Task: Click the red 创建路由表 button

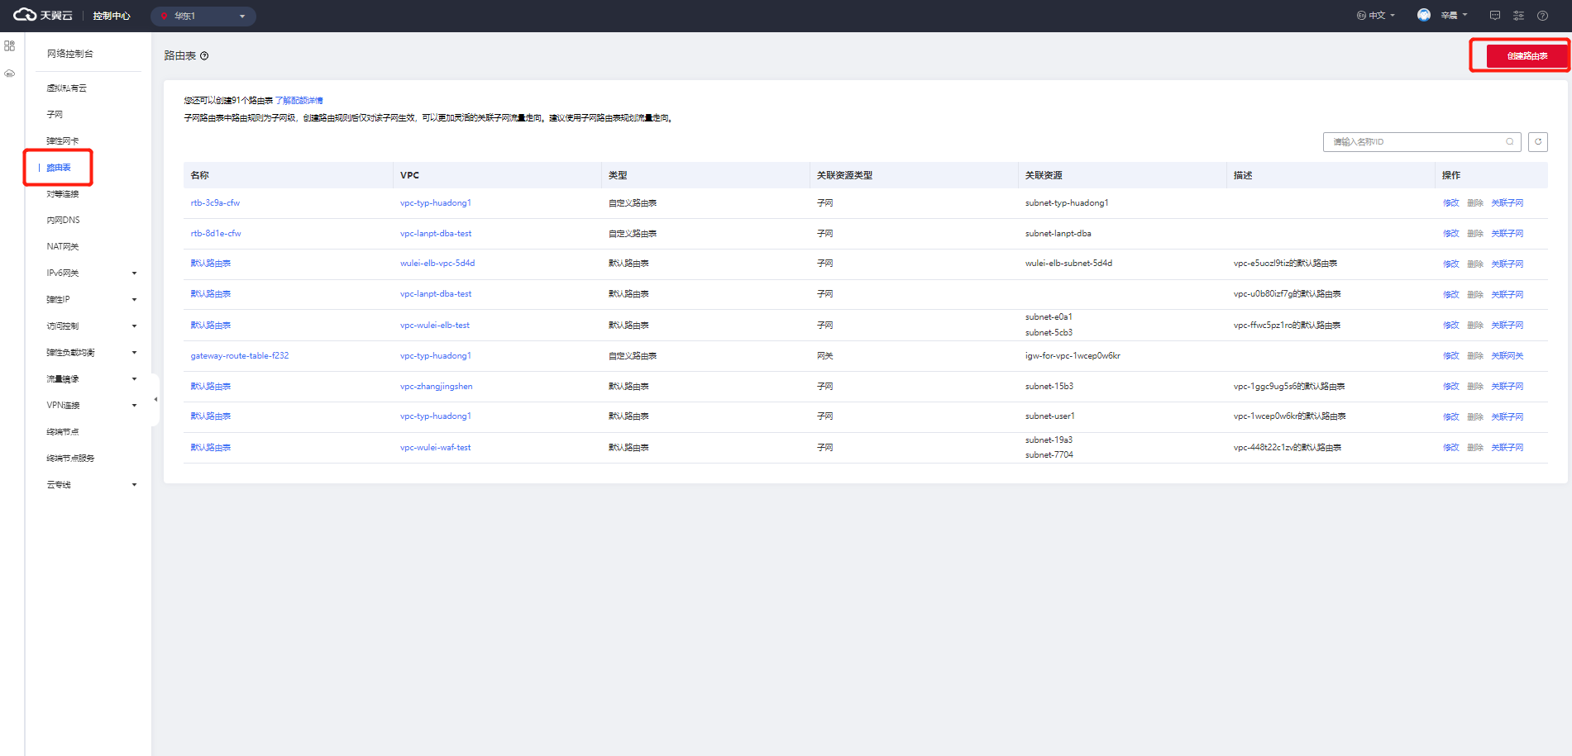Action: 1527,56
